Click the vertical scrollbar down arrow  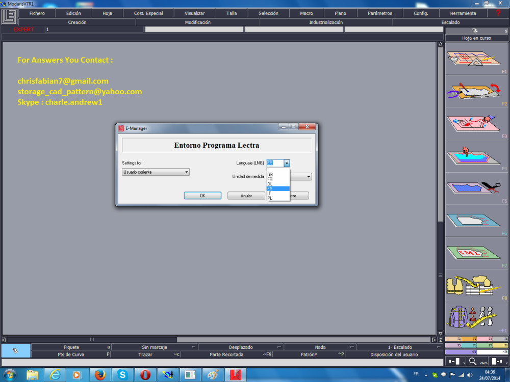coord(441,334)
